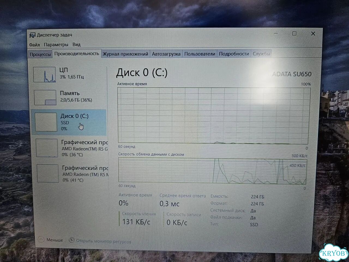The image size is (349, 262).
Task: Click the ADATA SU650 model label
Action: [x=291, y=74]
